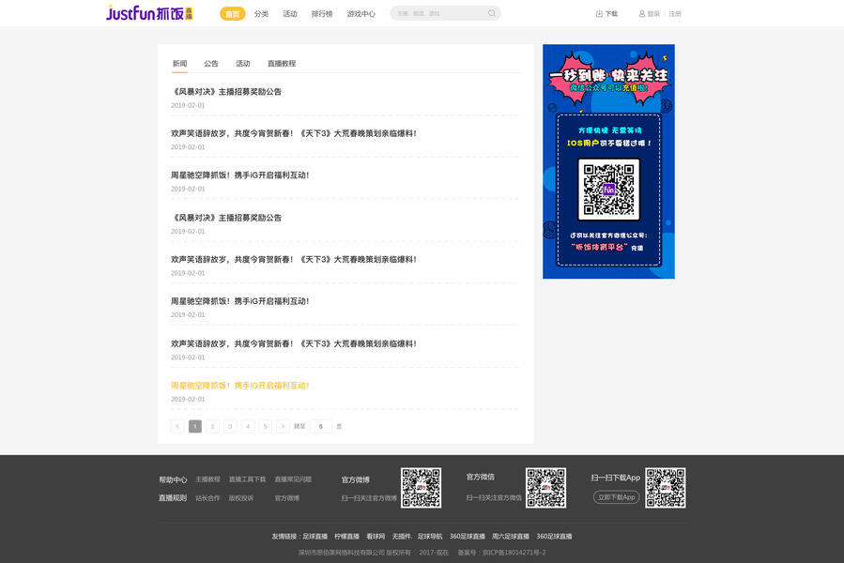The image size is (844, 563).
Task: Click the blue 一秒到账 promo banner
Action: [608, 161]
